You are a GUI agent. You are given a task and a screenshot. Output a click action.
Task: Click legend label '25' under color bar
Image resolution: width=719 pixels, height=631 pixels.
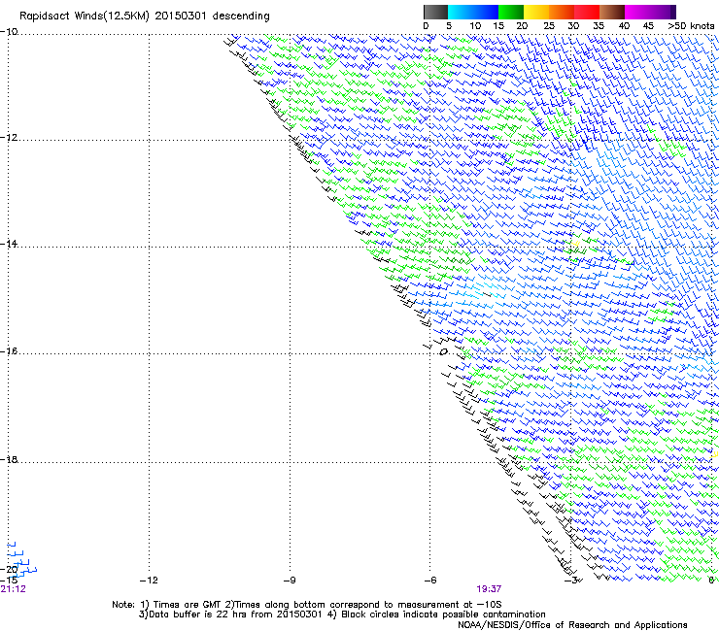click(x=549, y=26)
